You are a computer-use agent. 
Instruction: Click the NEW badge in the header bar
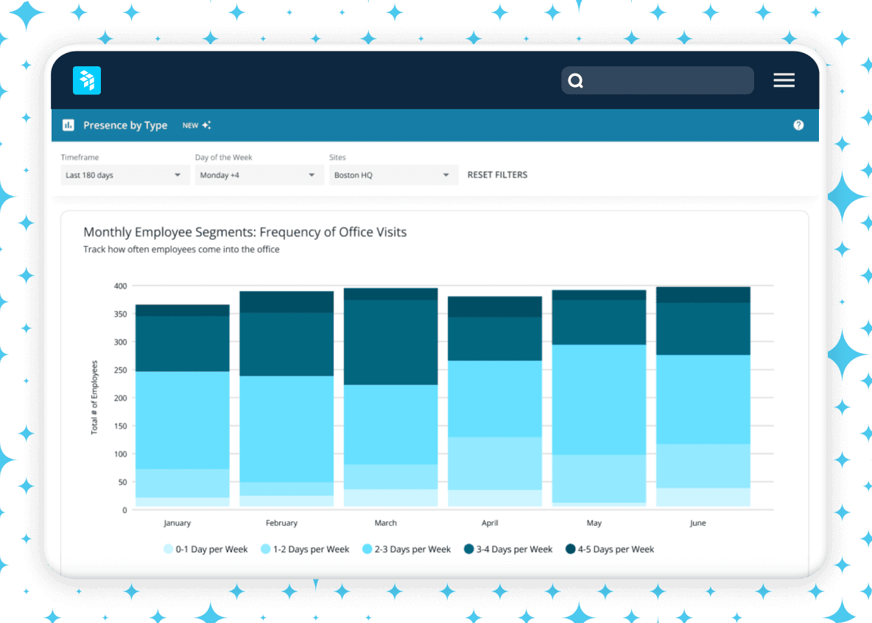point(189,124)
